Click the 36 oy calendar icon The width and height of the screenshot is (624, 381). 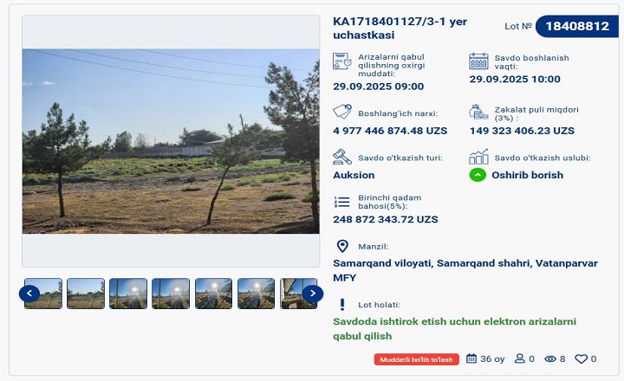click(x=471, y=358)
